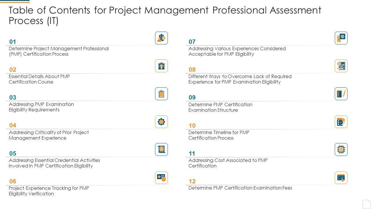The image size is (371, 209).
Task: Click the processor chip icon for section 11
Action: 341,149
